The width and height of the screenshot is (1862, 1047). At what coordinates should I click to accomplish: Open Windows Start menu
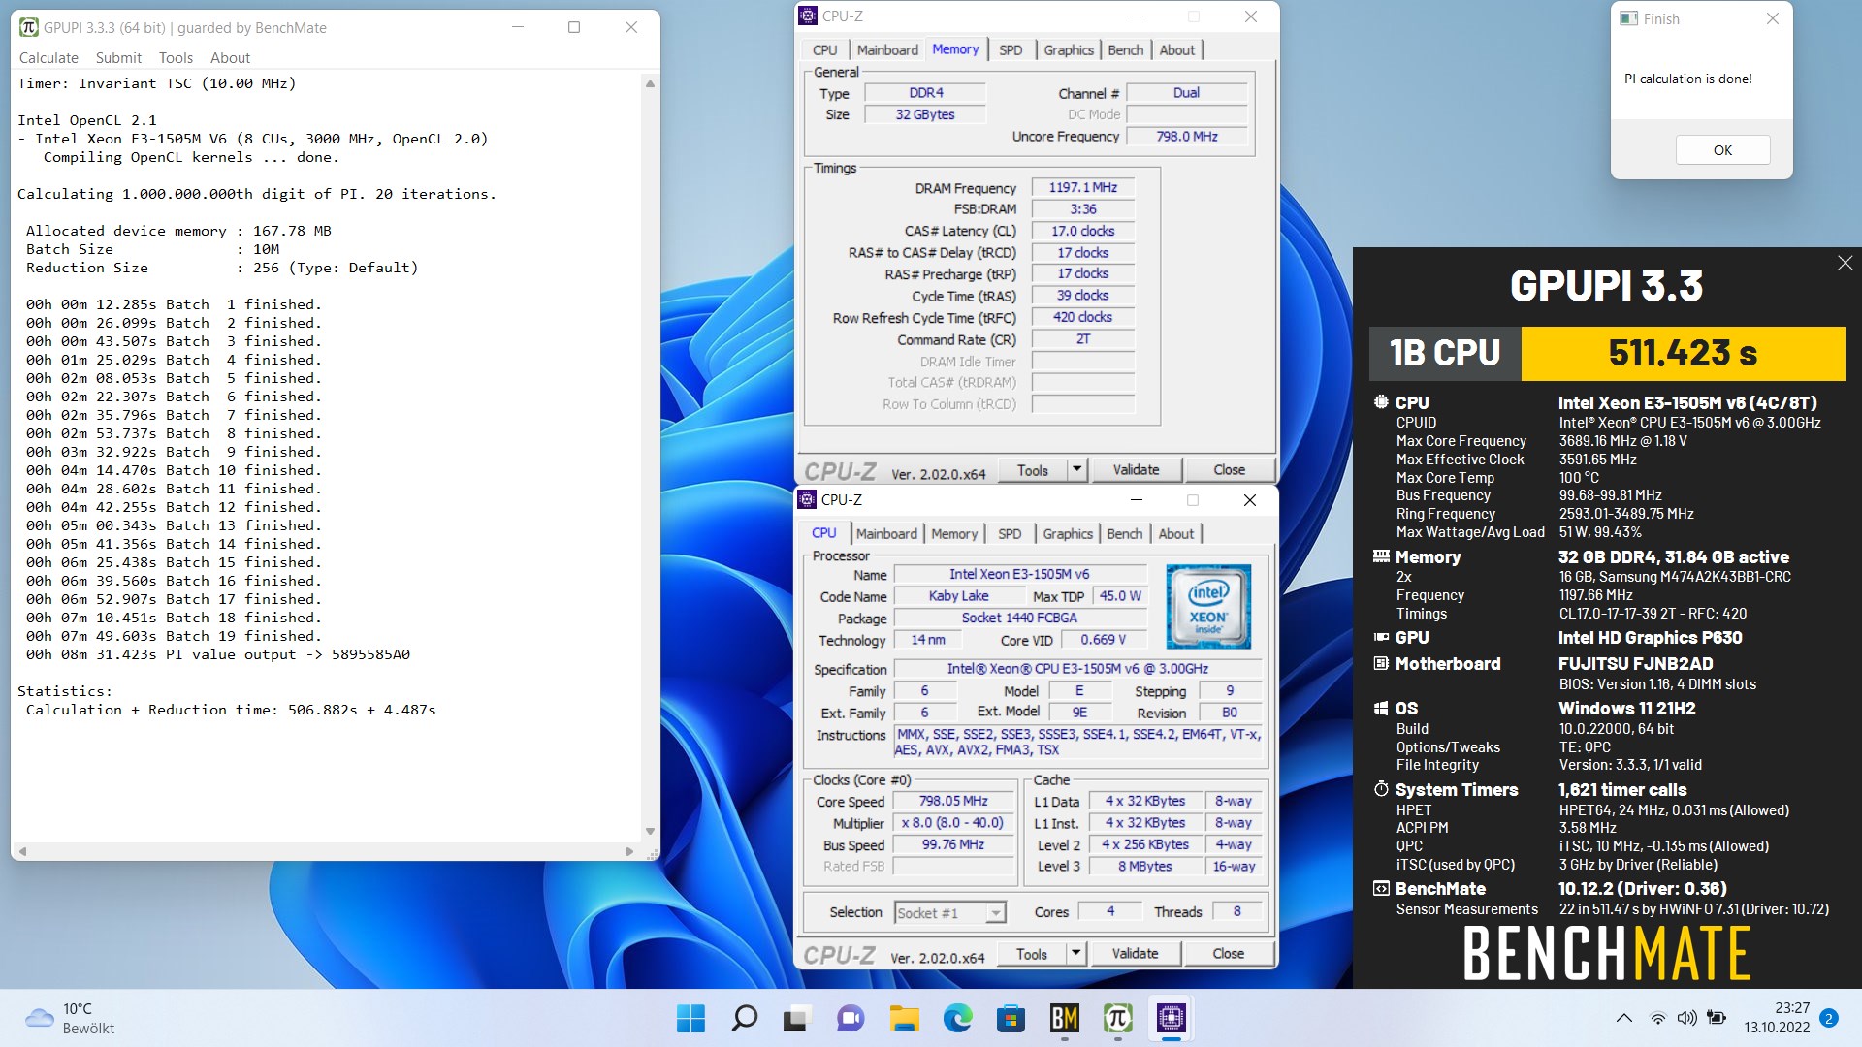click(690, 1018)
